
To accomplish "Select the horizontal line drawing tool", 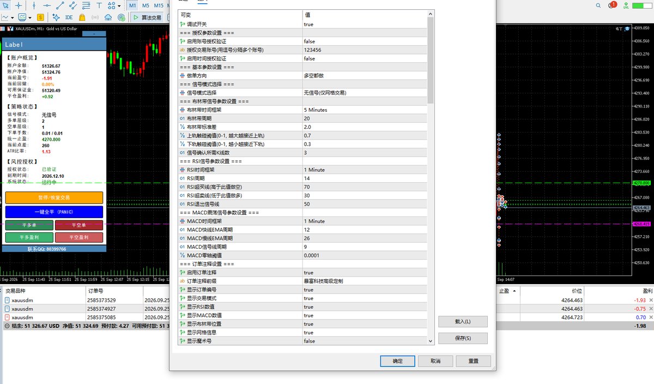I will (x=47, y=5).
